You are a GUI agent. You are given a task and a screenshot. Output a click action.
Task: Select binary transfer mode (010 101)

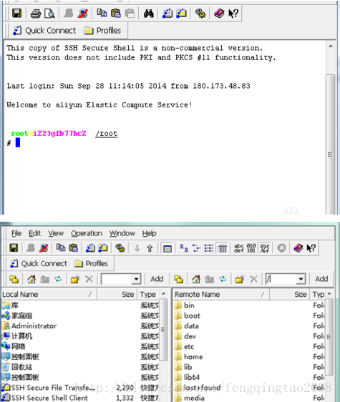click(251, 248)
